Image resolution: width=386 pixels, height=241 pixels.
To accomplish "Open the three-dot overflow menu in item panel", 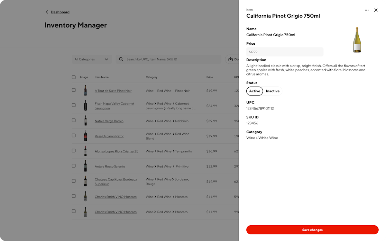I will 367,10.
